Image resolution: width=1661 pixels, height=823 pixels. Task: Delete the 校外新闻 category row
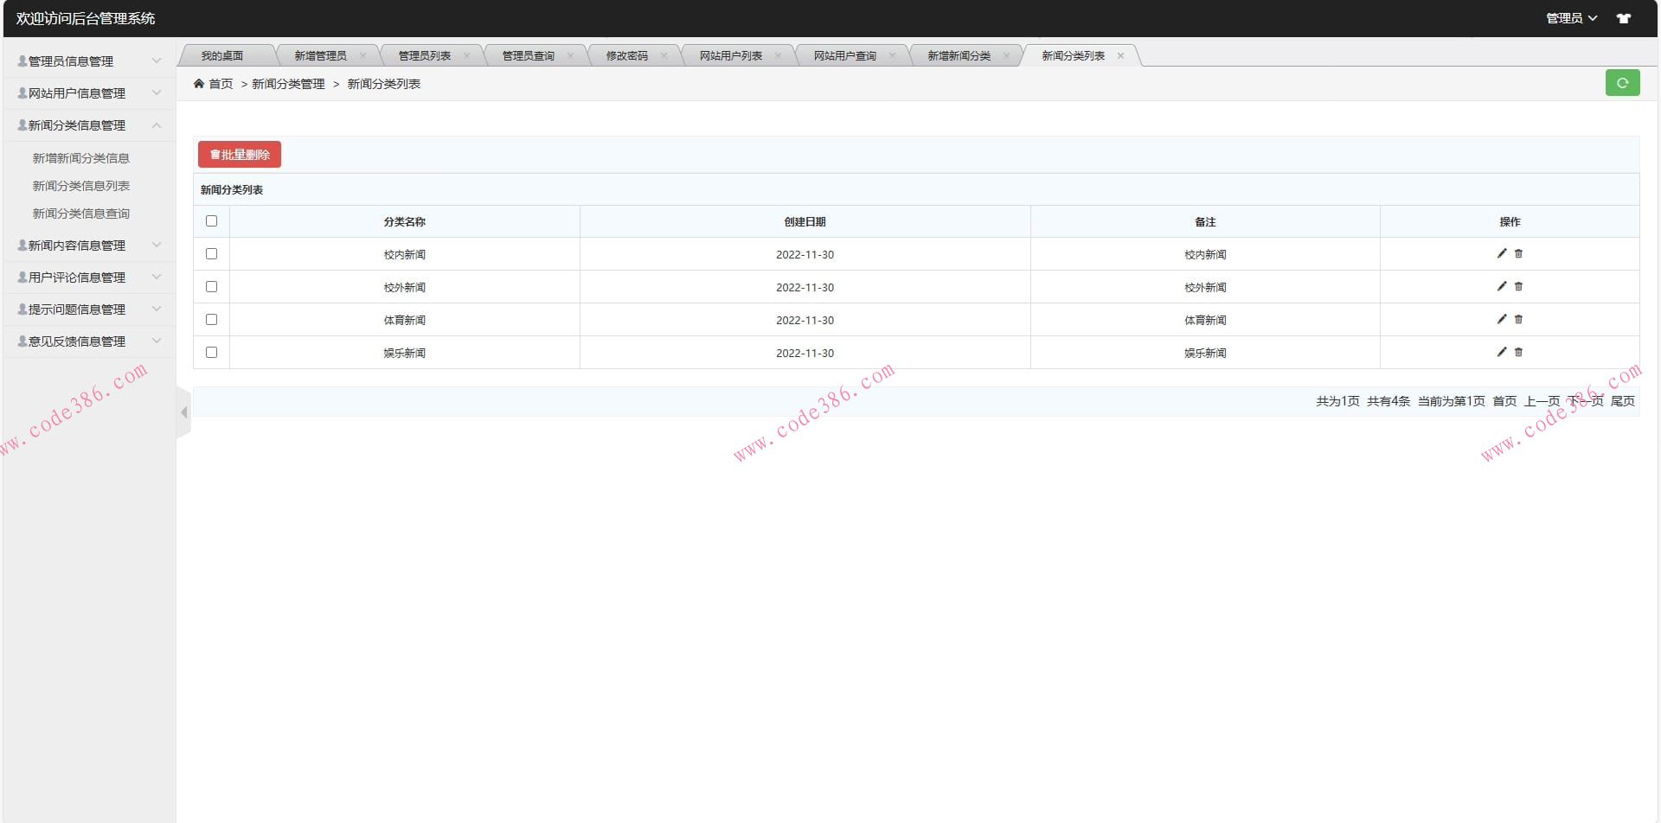tap(1518, 286)
